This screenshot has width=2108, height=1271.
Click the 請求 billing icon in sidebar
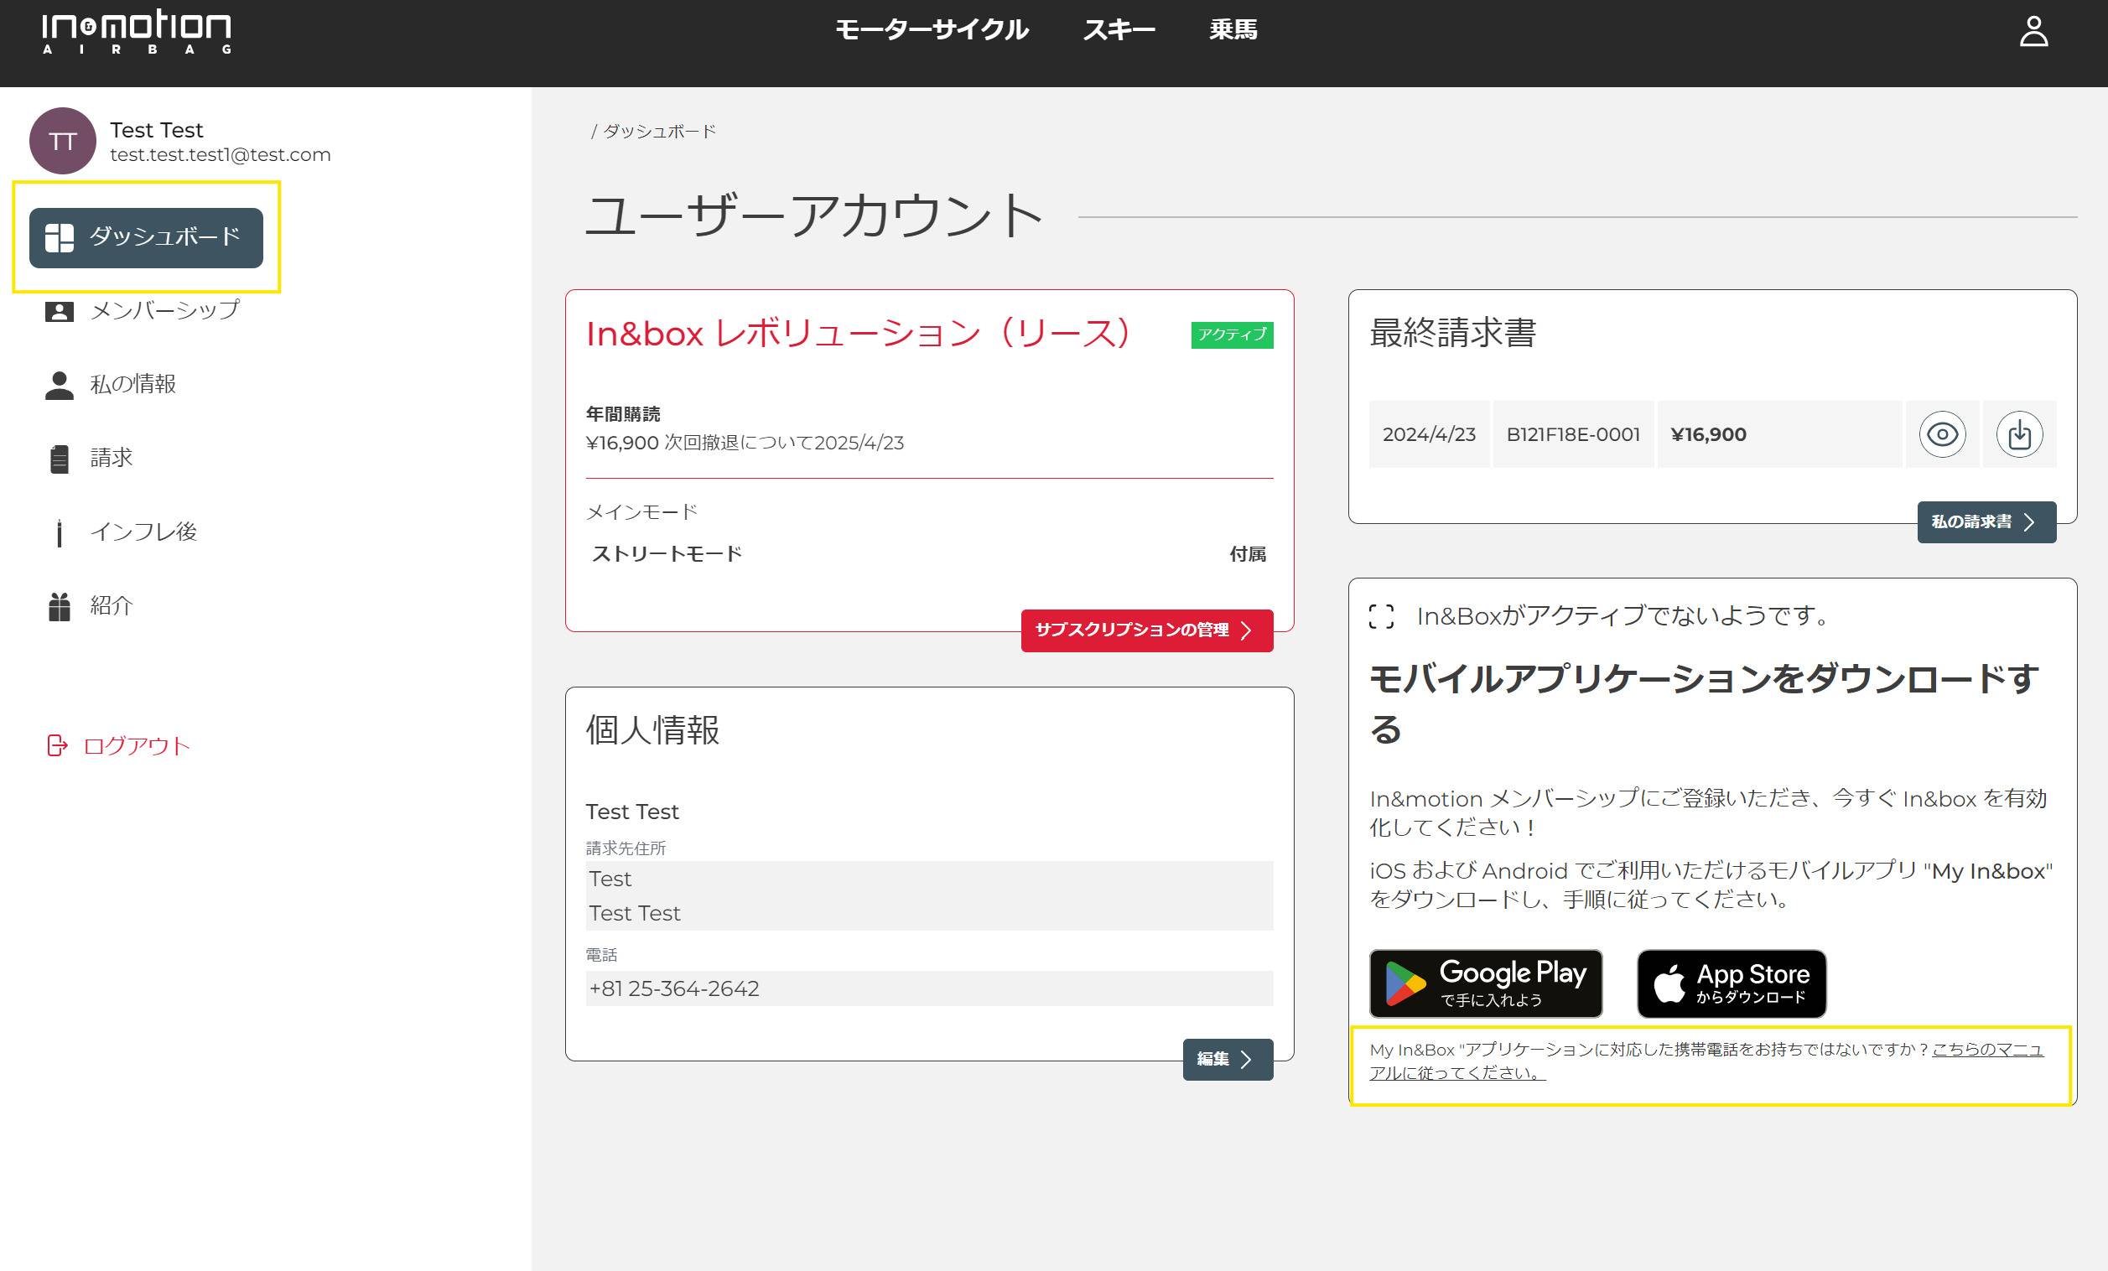click(59, 458)
